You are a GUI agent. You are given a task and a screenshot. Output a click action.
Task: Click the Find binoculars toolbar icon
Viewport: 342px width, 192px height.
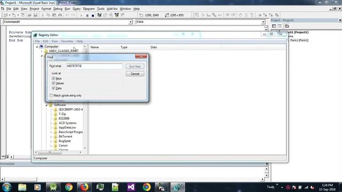coord(60,15)
